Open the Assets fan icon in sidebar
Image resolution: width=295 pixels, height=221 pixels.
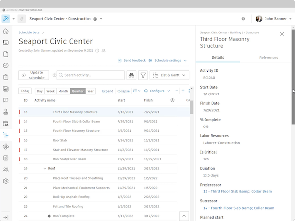click(x=6, y=146)
